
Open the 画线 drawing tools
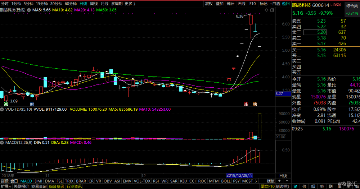pyautogui.click(x=241, y=4)
